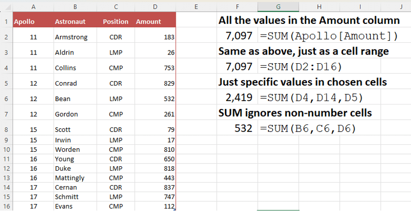Click the result cell showing 532 in column F
The width and height of the screenshot is (411, 211).
pos(243,128)
